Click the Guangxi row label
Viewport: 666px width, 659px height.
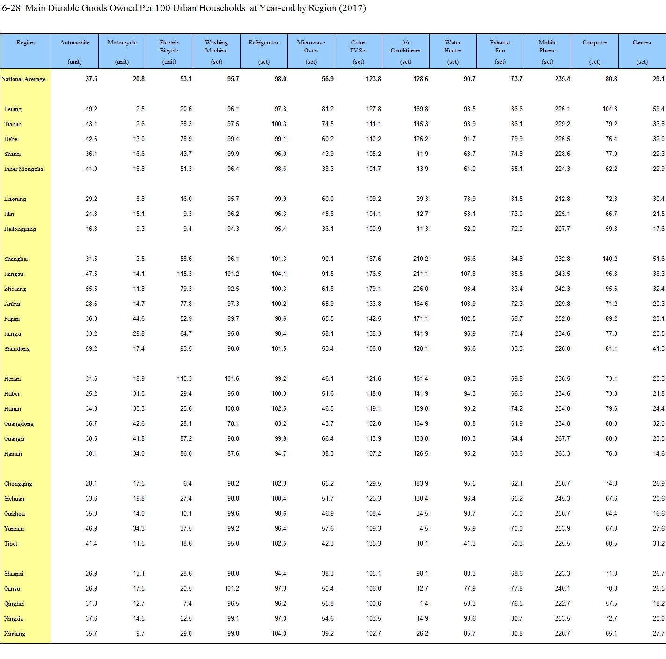click(14, 439)
